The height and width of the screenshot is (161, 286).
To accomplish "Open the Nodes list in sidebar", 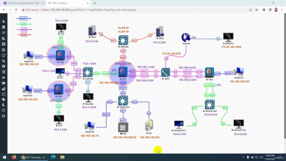I will coord(4,27).
